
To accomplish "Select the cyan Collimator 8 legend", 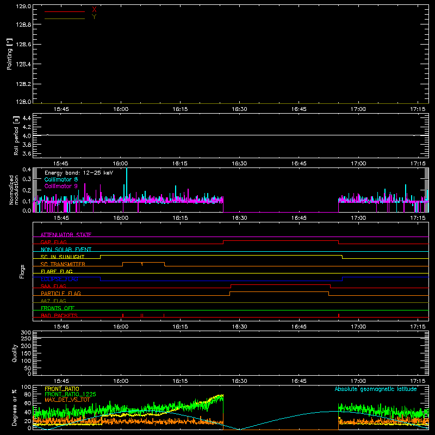I will click(x=61, y=179).
